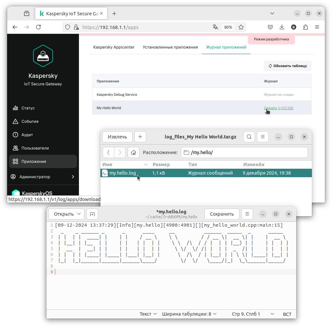Click the tracking protection shield icon
This screenshot has width=332, height=328.
coord(68,27)
